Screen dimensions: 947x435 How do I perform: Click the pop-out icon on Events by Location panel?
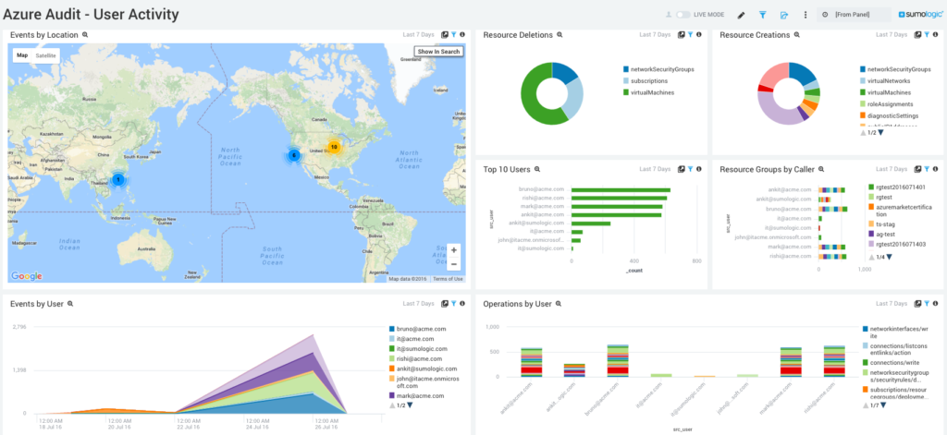(x=445, y=35)
